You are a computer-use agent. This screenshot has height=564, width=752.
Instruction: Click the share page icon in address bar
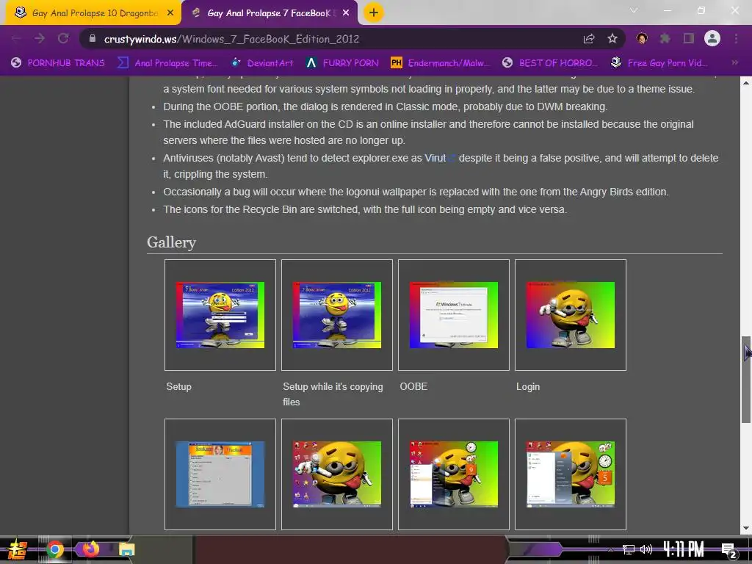589,39
